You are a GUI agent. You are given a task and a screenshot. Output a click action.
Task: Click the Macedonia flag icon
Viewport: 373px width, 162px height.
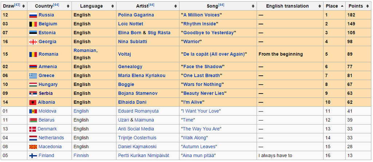(32, 147)
